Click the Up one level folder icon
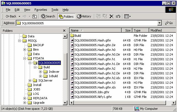This screenshot has height=112, width=177. coord(34,16)
